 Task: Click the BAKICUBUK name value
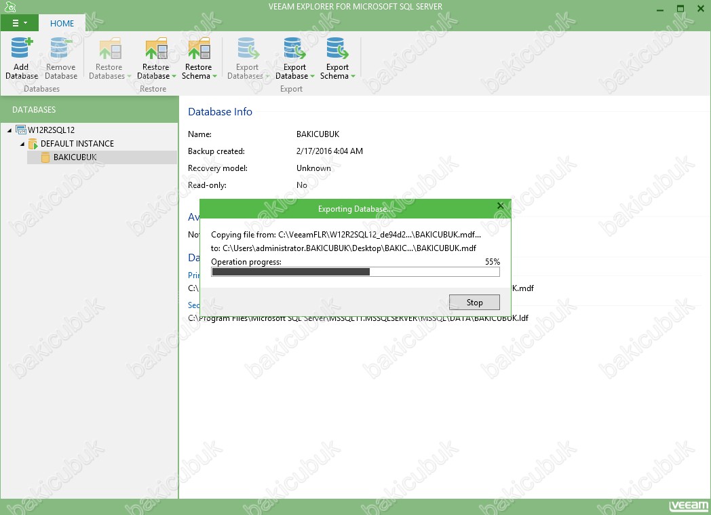click(318, 134)
